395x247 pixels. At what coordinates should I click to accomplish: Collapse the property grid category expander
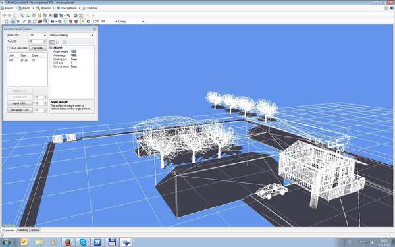51,47
